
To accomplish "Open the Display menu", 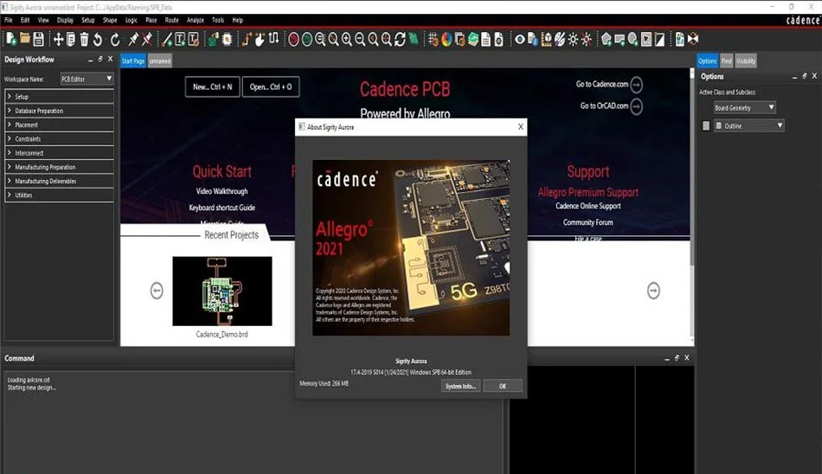I will tap(65, 20).
